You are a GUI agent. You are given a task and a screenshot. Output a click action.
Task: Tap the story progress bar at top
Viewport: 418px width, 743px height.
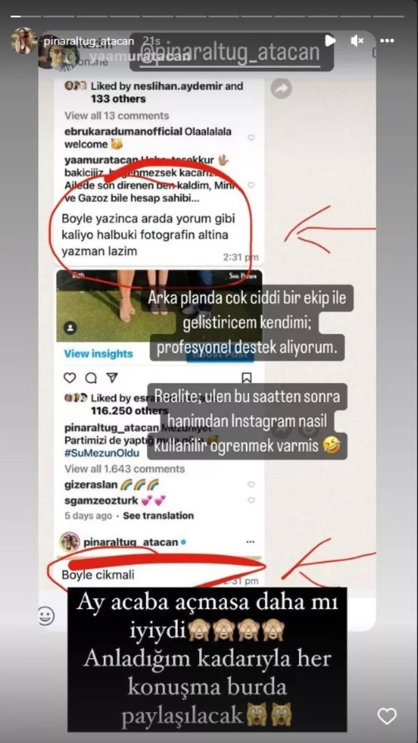click(209, 16)
